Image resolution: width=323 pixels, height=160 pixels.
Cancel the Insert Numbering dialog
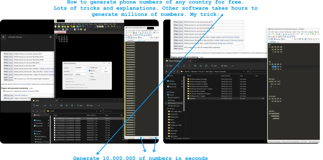(x=106, y=71)
